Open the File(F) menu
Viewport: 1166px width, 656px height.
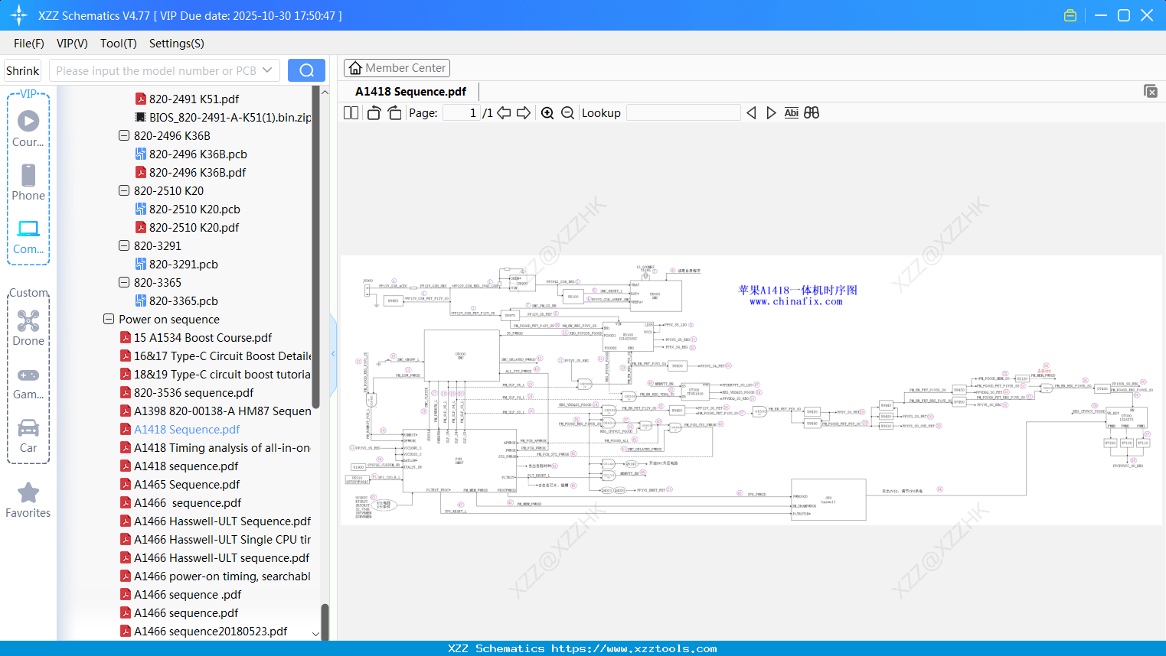point(29,44)
